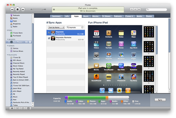Uncheck the Keynote Remote checkbox
This screenshot has width=176, height=118.
tap(49, 38)
